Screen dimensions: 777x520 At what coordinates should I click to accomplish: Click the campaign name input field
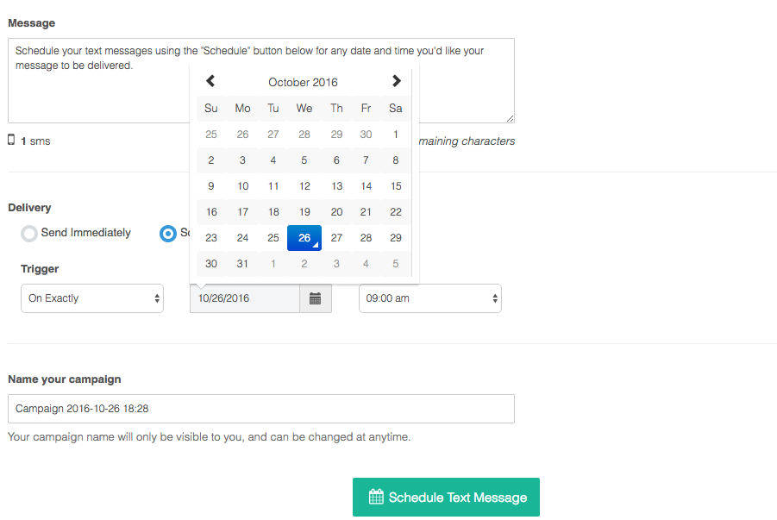[x=260, y=409]
